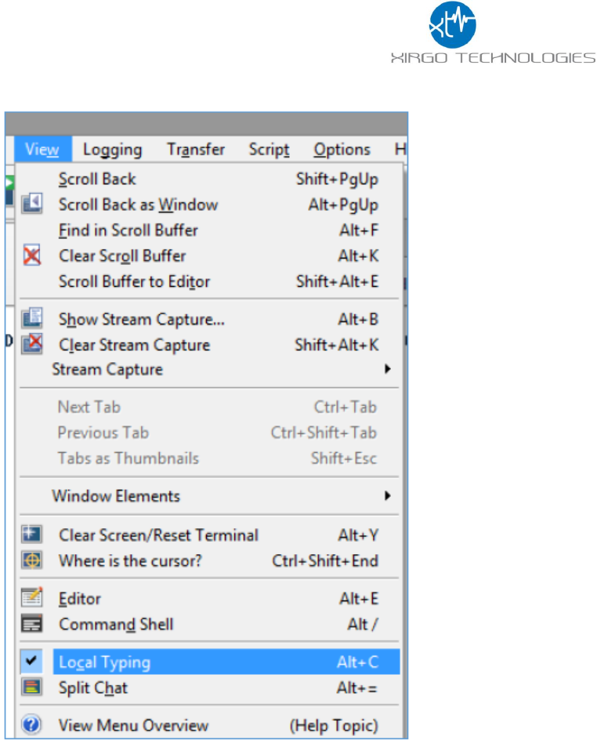Open the Script menu
This screenshot has width=597, height=743.
(269, 150)
